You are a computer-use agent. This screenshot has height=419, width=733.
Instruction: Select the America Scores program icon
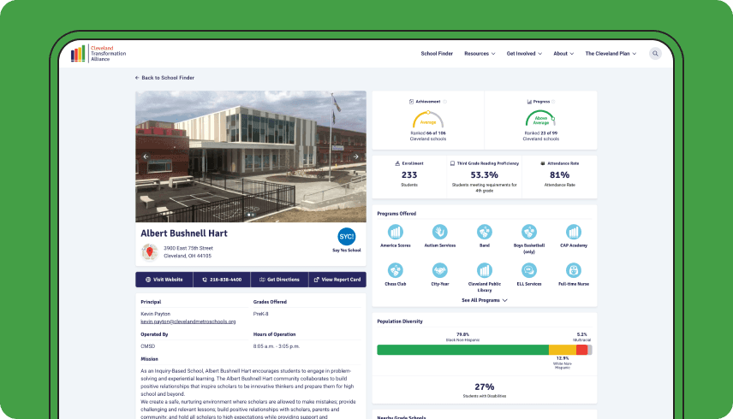coord(396,232)
